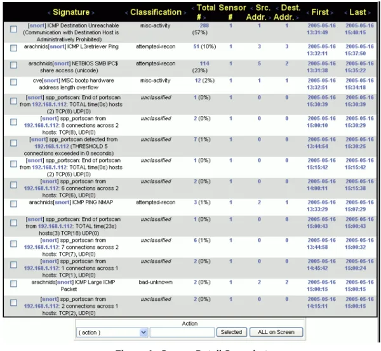This screenshot has width=381, height=351.
Task: Open snort link for ICMP Destination Unreachable
Action: (x=37, y=25)
